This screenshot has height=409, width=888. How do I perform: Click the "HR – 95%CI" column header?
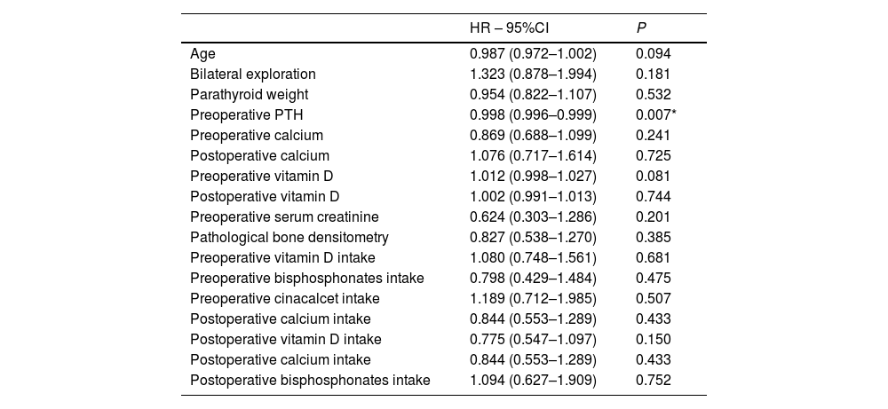515,28
